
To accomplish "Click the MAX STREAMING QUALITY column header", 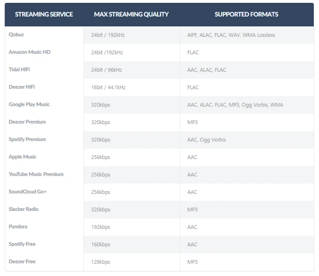I will [x=131, y=14].
